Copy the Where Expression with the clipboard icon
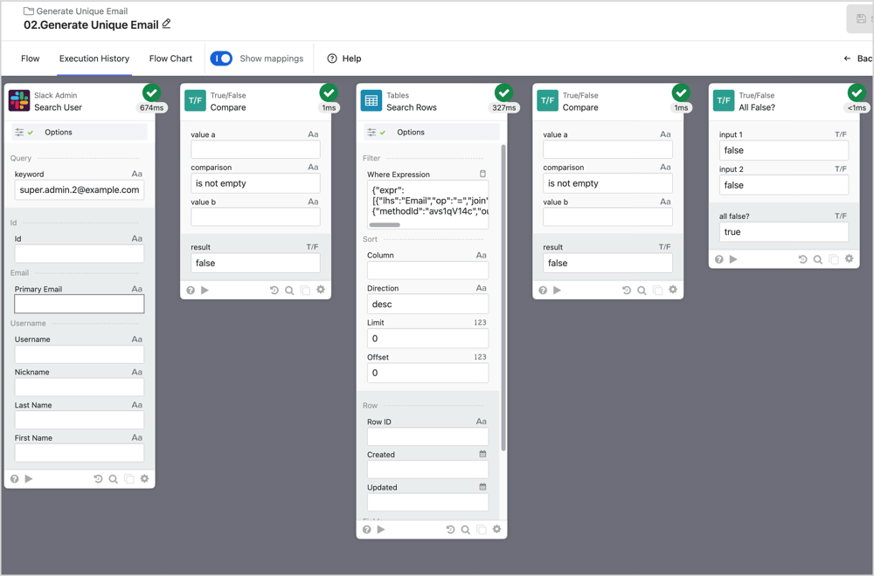 tap(482, 174)
